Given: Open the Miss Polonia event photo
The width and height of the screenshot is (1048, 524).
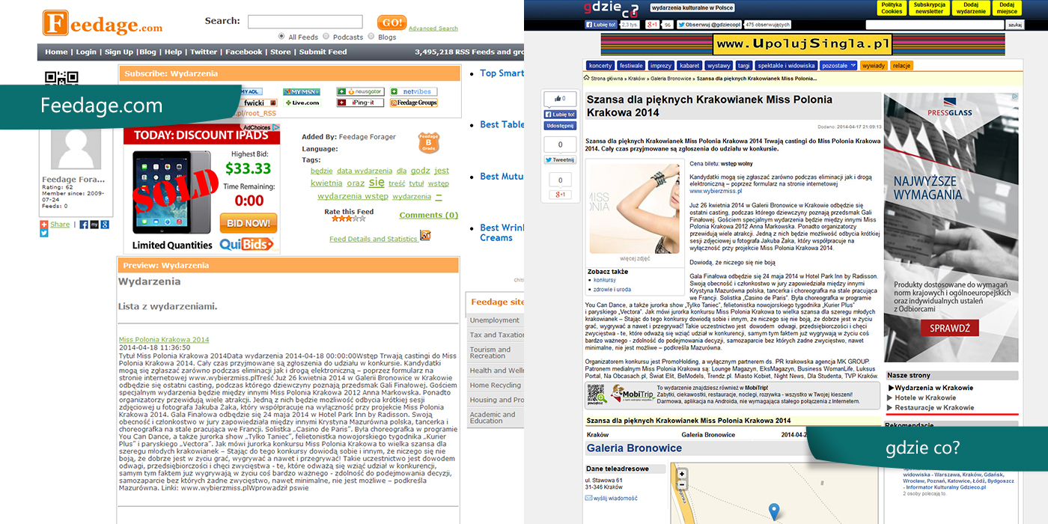Looking at the screenshot, I should click(x=635, y=208).
